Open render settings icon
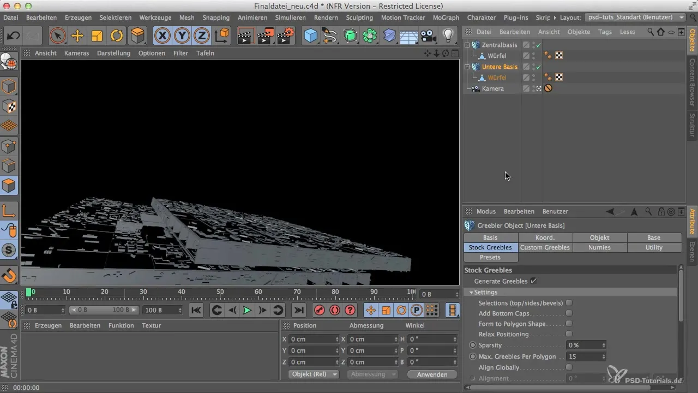The height and width of the screenshot is (393, 698). tap(286, 36)
